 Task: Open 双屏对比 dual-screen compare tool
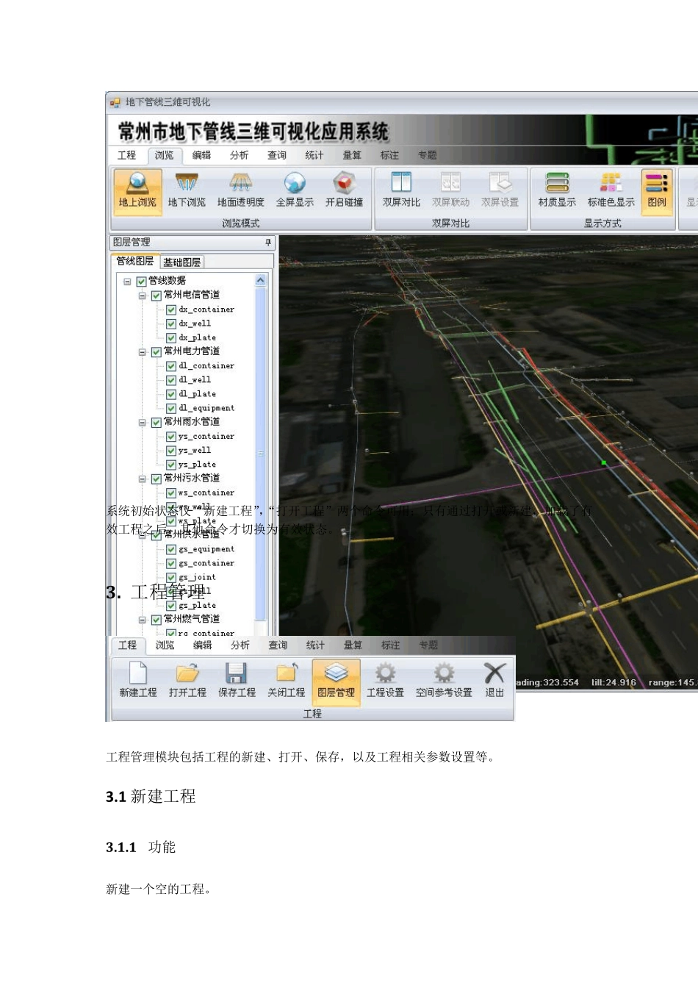401,189
